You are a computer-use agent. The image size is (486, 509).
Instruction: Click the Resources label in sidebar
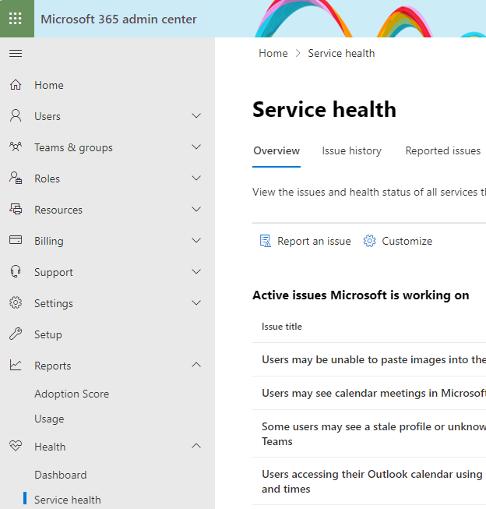pyautogui.click(x=58, y=210)
